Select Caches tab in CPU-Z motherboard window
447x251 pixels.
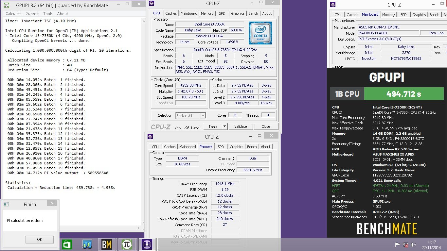click(352, 15)
